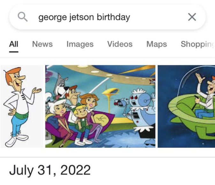Open the Jetsons family group thumbnail

(x=100, y=106)
